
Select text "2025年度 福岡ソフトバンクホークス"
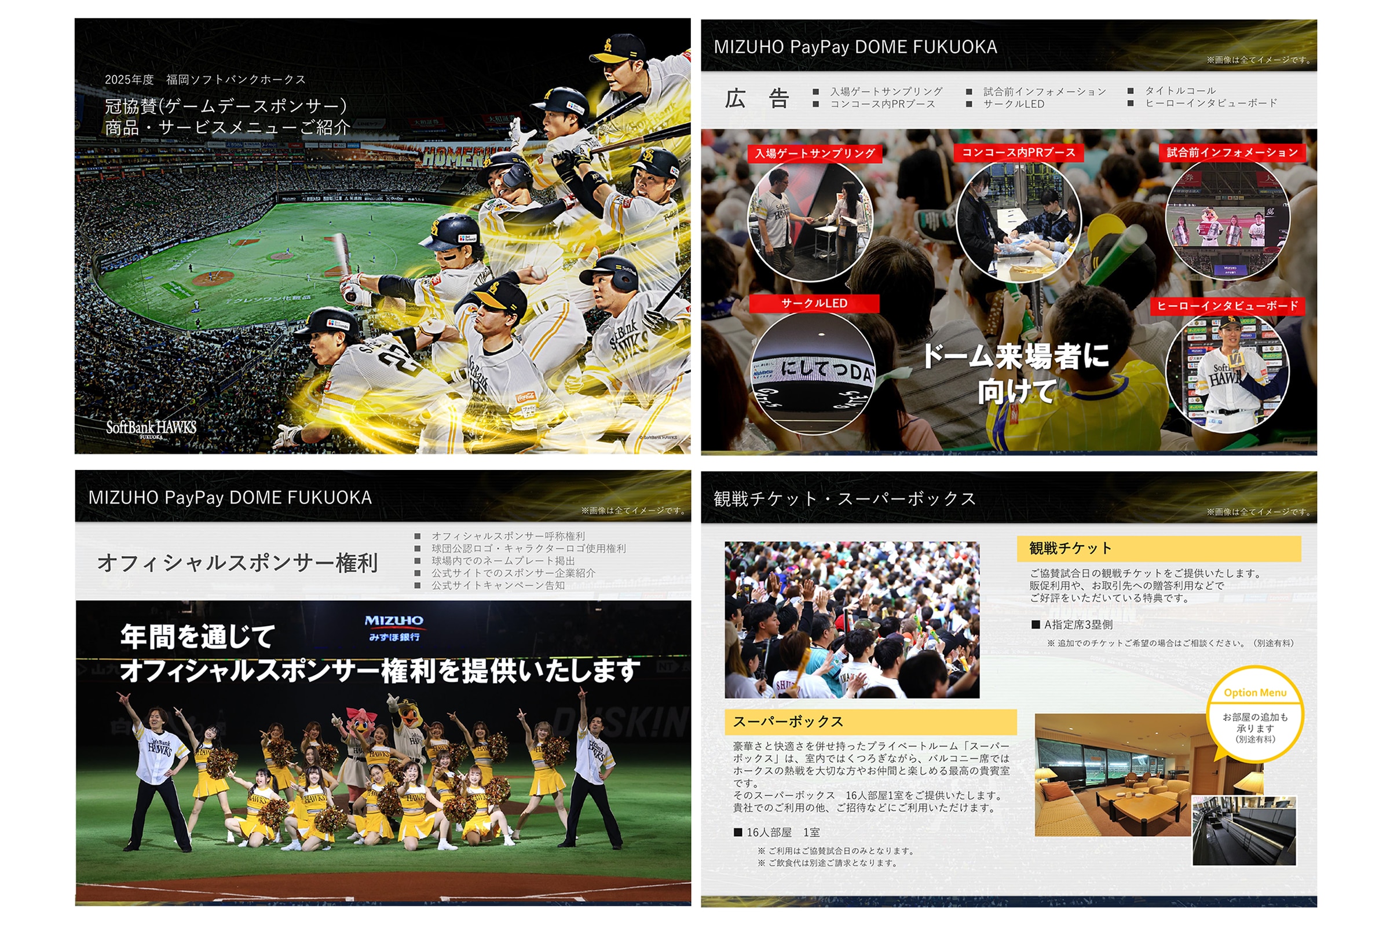pyautogui.click(x=205, y=80)
